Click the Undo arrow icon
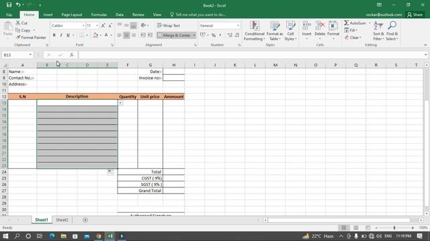 pos(18,5)
